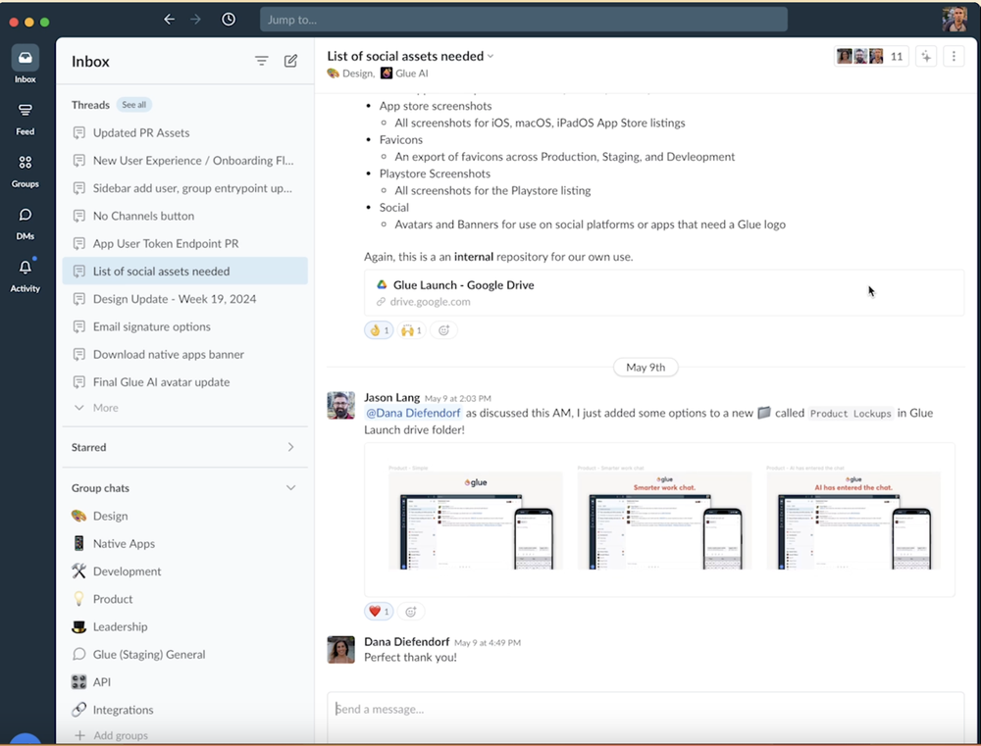The image size is (981, 746).
Task: Click the sparkle AI button in header
Action: 926,56
